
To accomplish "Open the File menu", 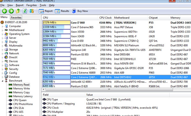I will [3, 5].
